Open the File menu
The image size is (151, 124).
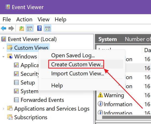coord(7,20)
